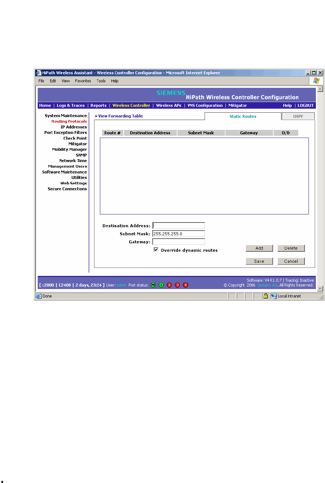Toggle Override dynamic routes checkbox
This screenshot has height=483, width=325.
pos(156,250)
